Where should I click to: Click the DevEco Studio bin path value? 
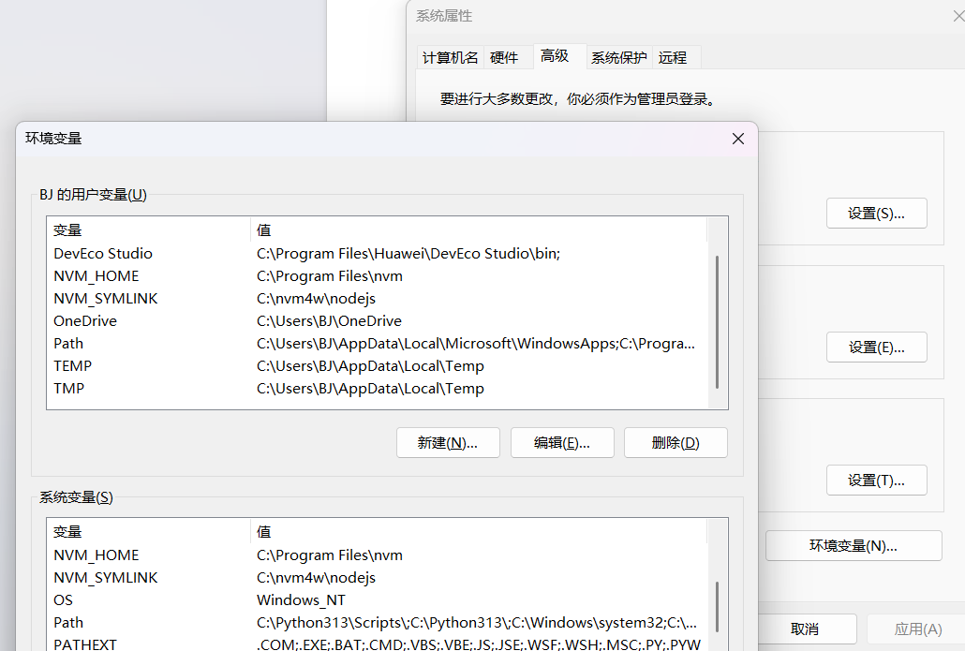pyautogui.click(x=408, y=254)
